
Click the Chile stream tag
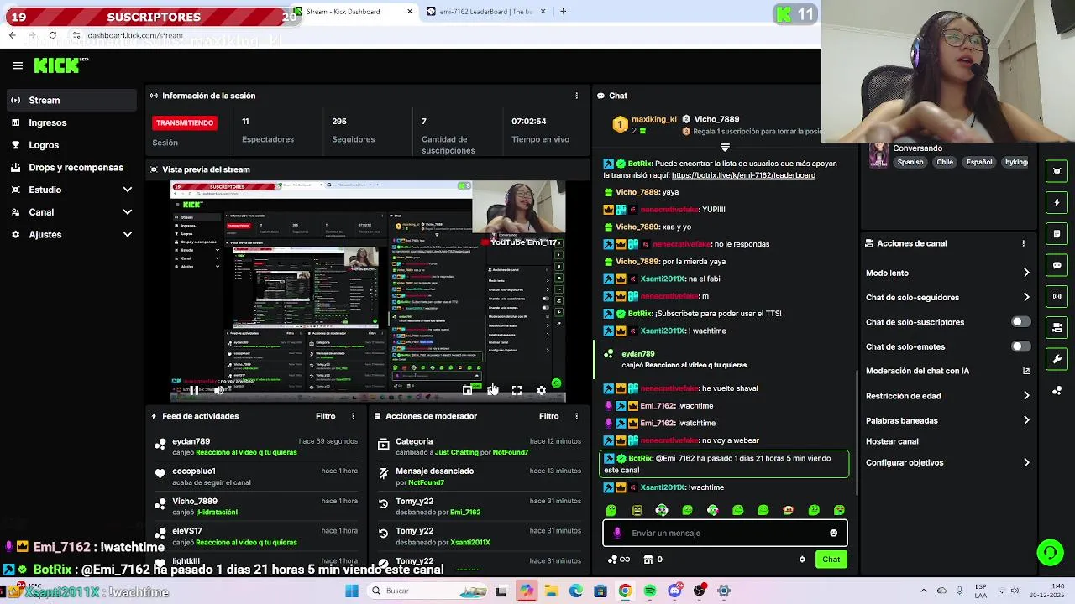coord(945,162)
